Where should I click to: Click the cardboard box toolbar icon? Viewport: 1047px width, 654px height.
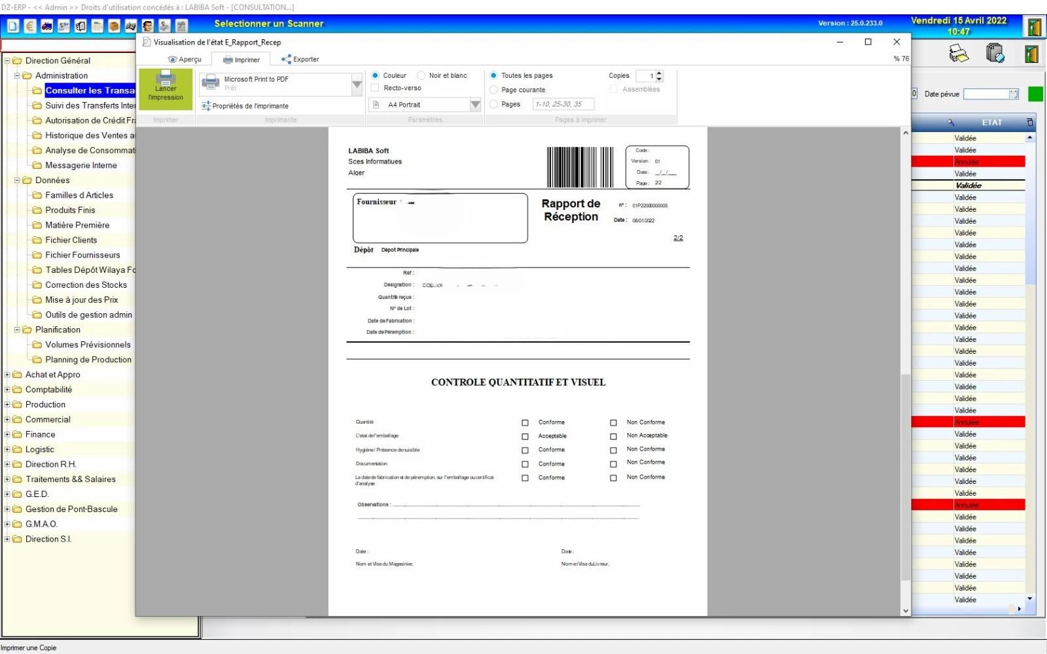coord(114,26)
